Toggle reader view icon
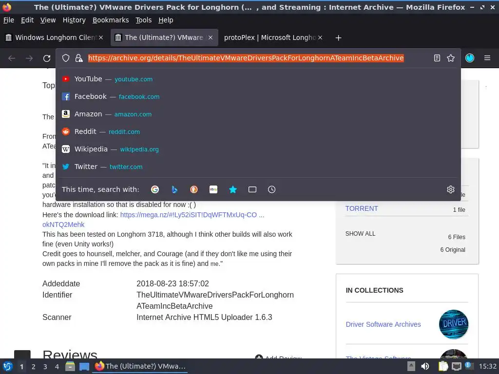Viewport: 499px width, 374px height. click(437, 58)
